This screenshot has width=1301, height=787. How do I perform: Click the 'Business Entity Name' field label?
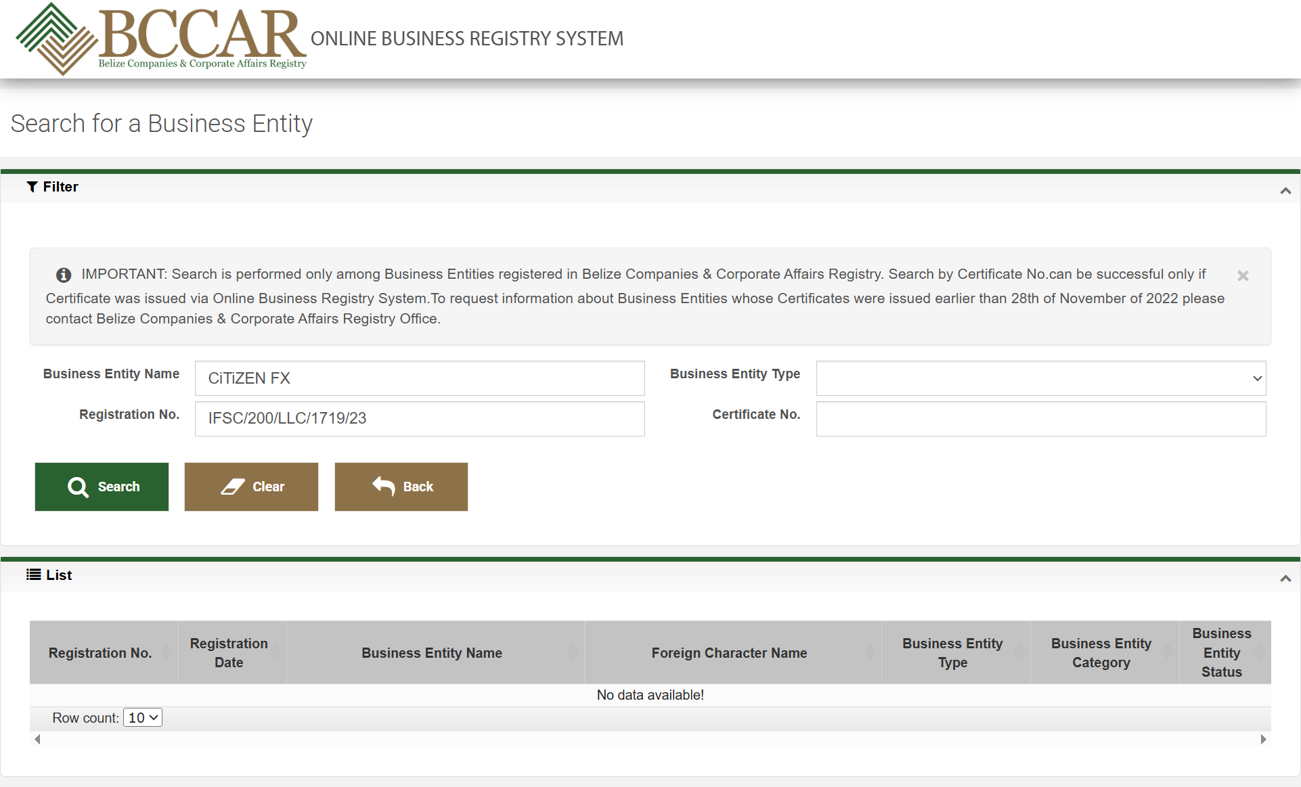pyautogui.click(x=111, y=374)
